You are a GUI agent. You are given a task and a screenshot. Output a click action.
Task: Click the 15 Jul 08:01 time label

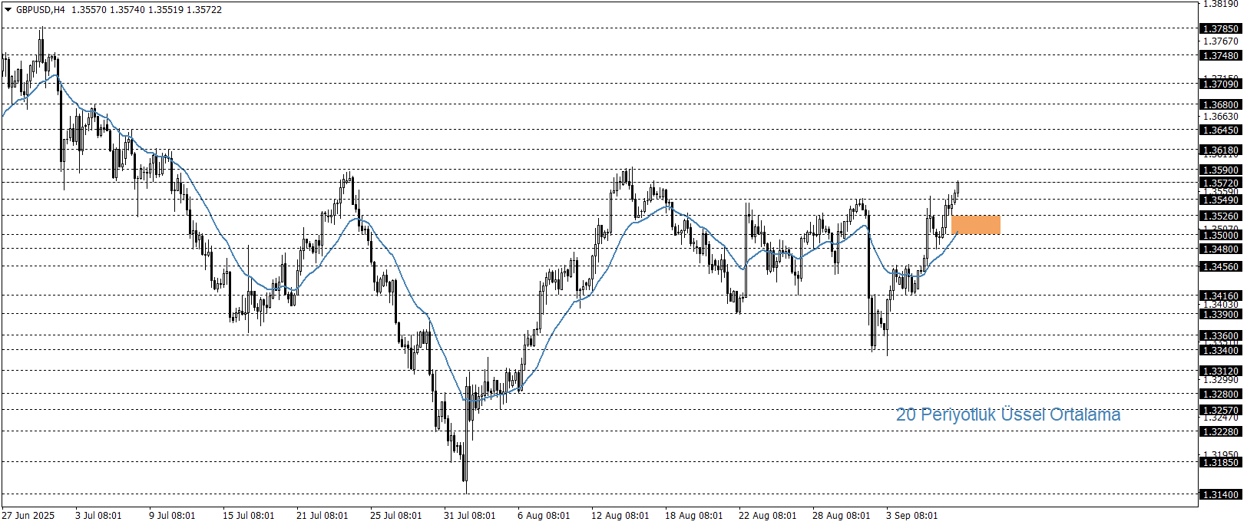coord(248,515)
